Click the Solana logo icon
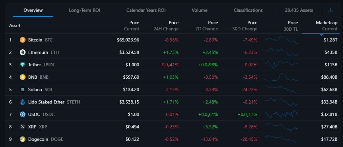The width and height of the screenshot is (343, 147). [x=23, y=90]
